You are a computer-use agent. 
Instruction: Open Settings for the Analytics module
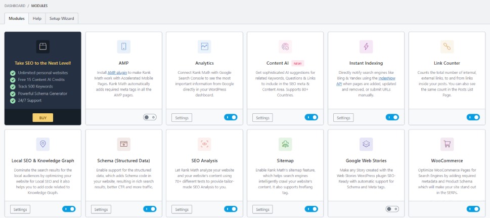(182, 117)
